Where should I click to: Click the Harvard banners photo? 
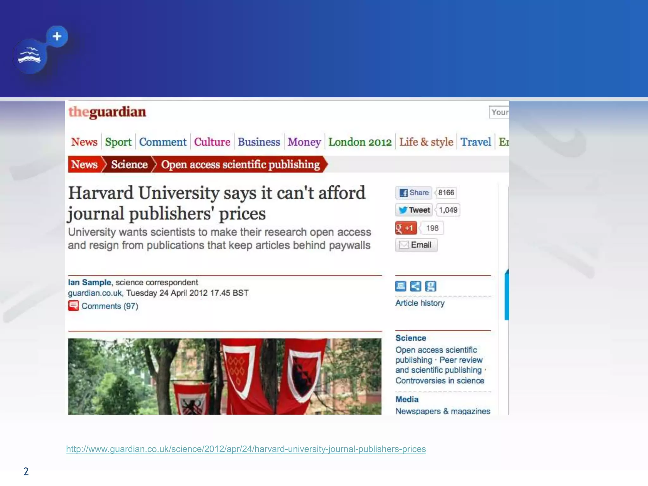[x=225, y=376]
